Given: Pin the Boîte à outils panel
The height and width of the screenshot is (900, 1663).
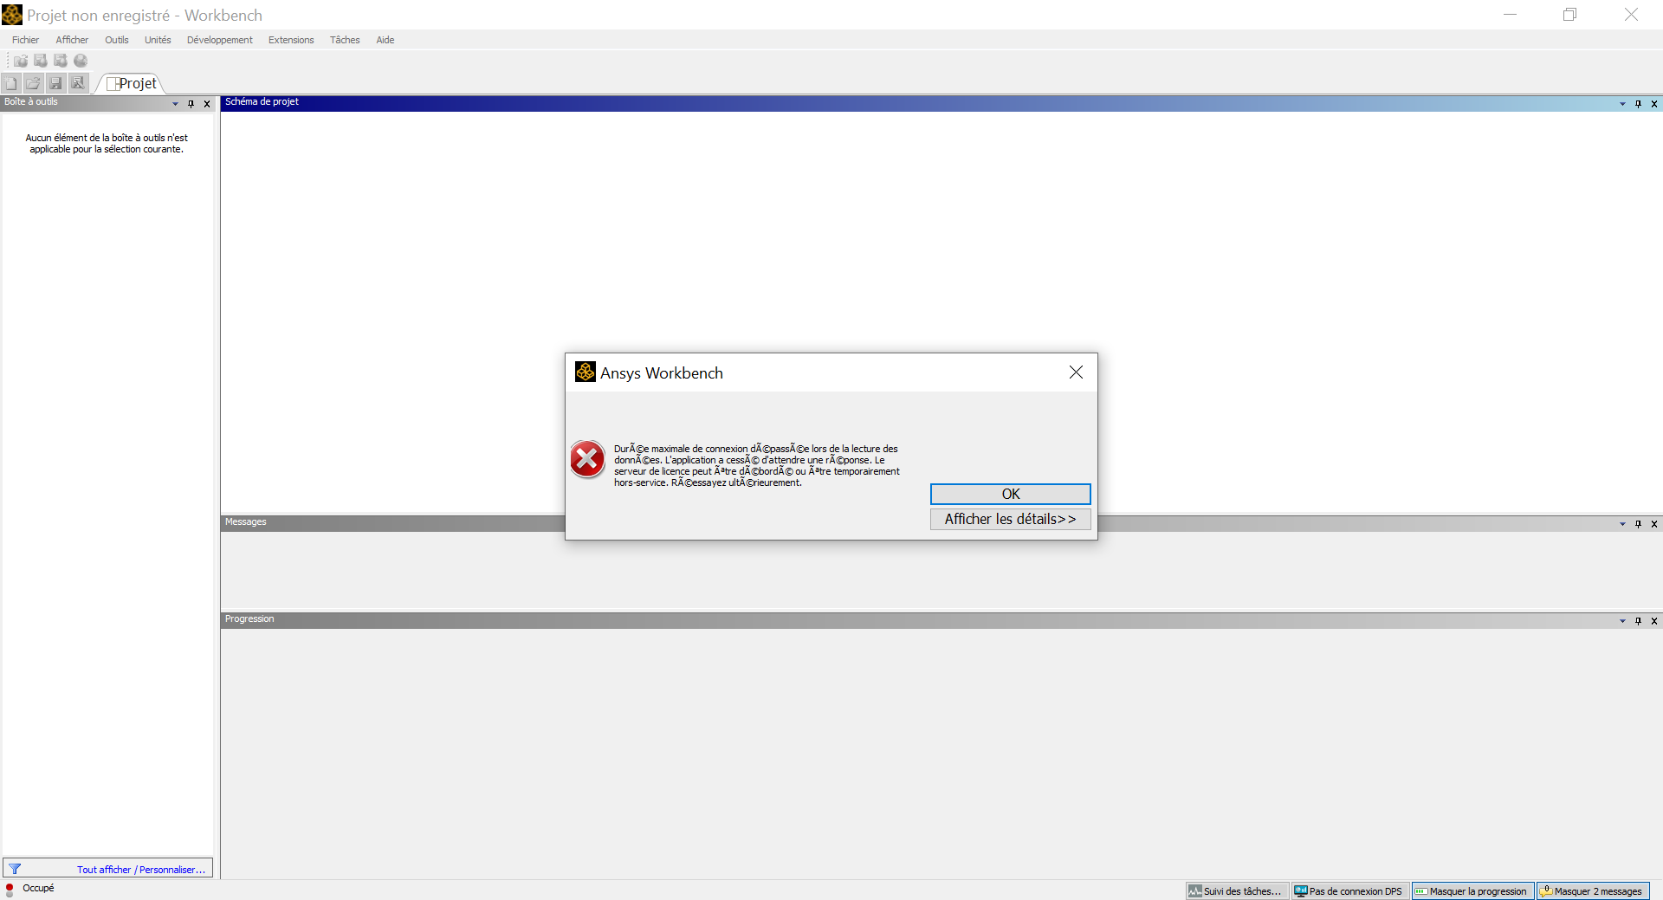Looking at the screenshot, I should (x=191, y=104).
